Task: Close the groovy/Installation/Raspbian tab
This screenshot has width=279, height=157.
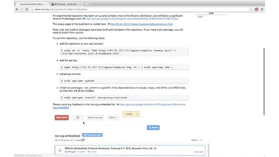Action: point(47,4)
